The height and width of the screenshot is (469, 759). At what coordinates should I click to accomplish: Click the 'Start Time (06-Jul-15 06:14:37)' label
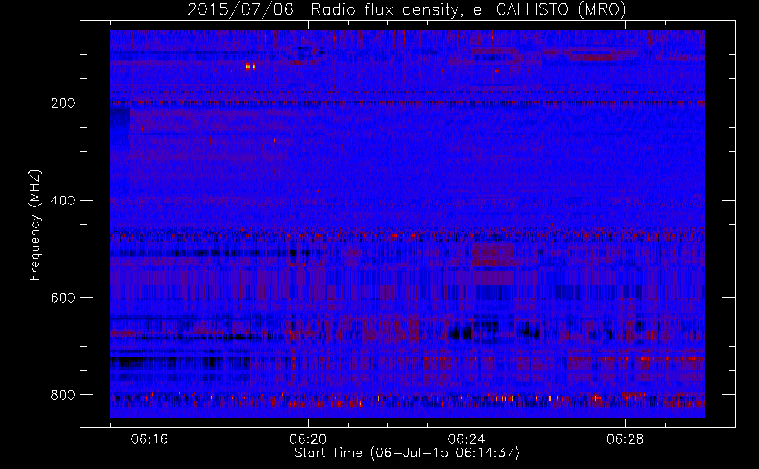click(x=407, y=453)
